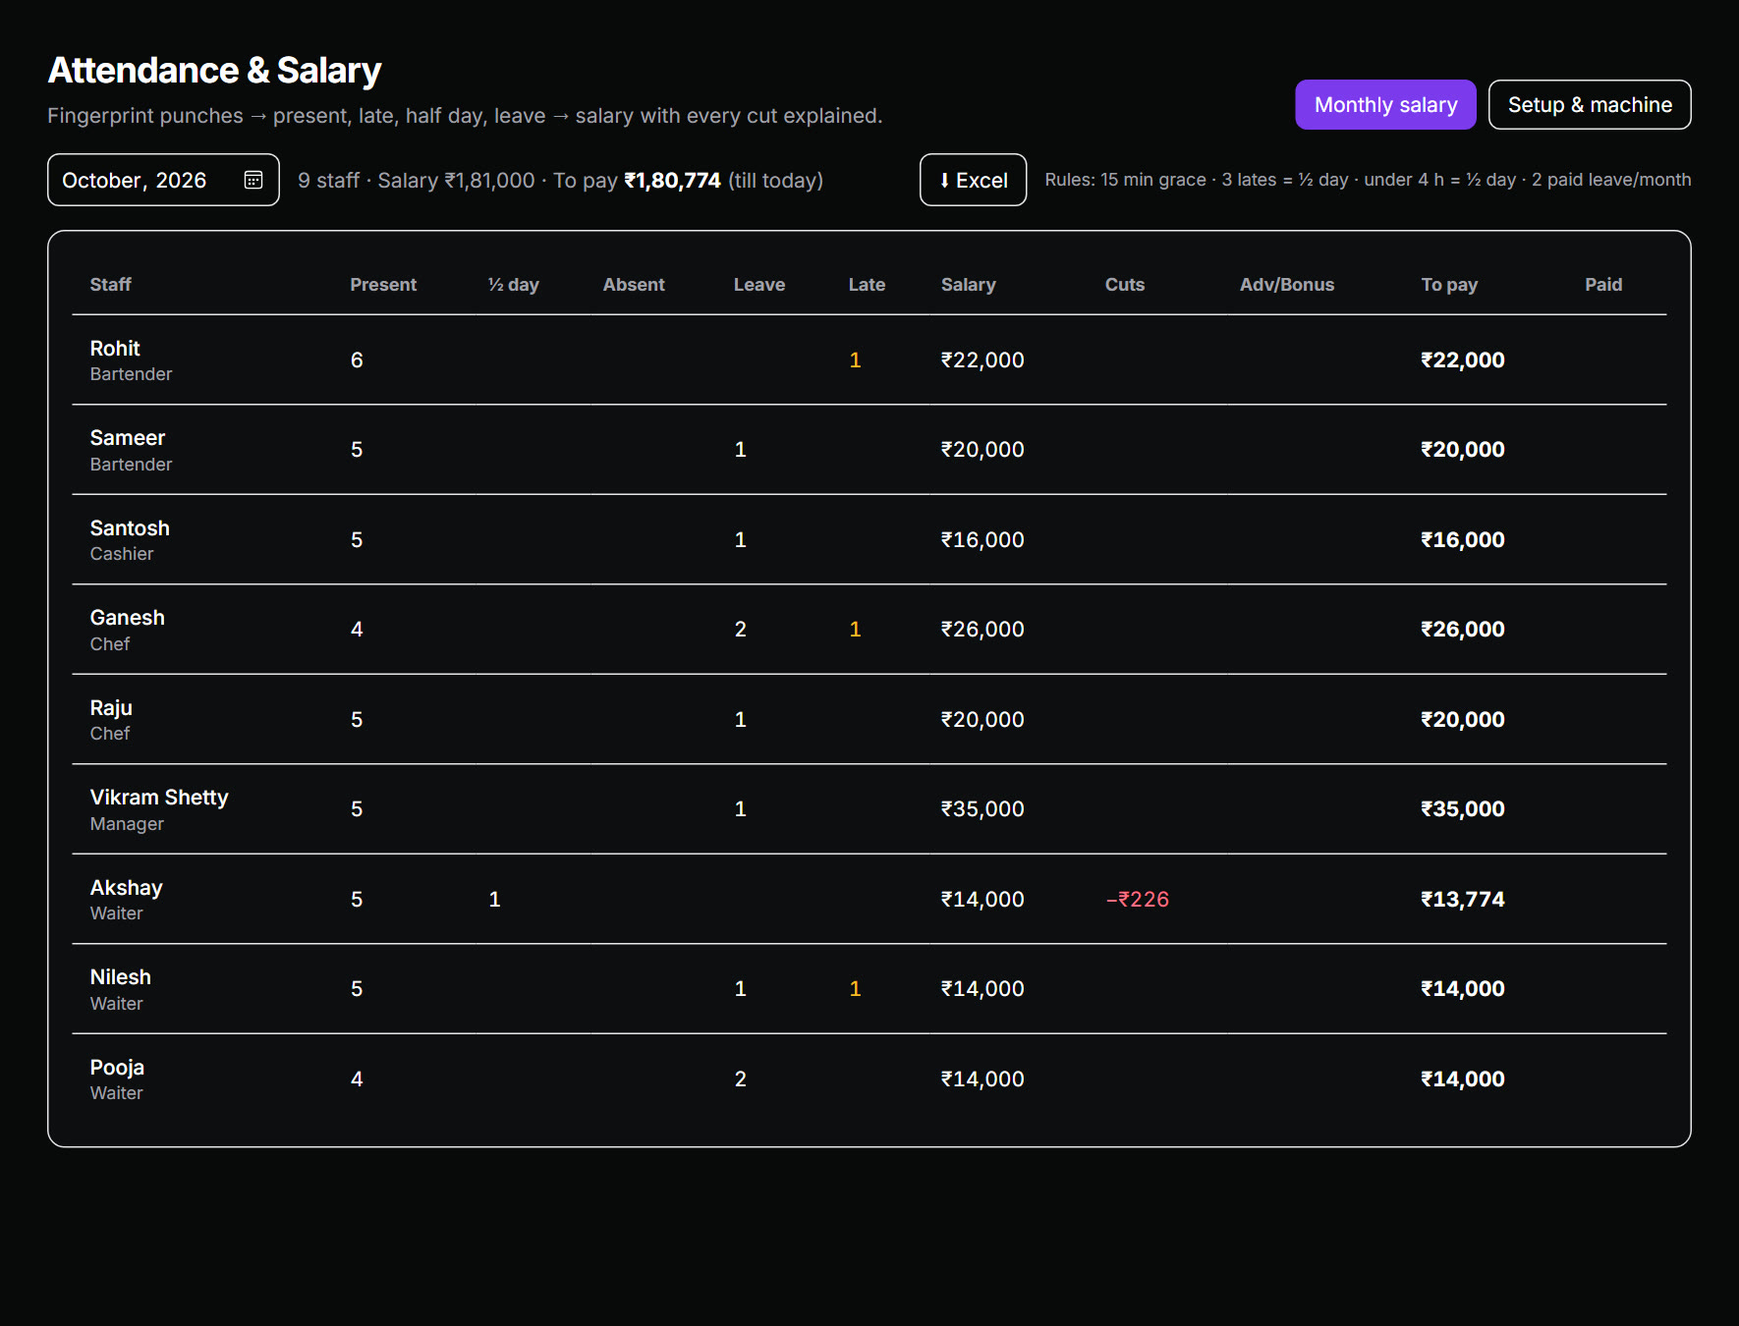The height and width of the screenshot is (1326, 1739).
Task: Select the Akshay staff name
Action: coord(127,888)
